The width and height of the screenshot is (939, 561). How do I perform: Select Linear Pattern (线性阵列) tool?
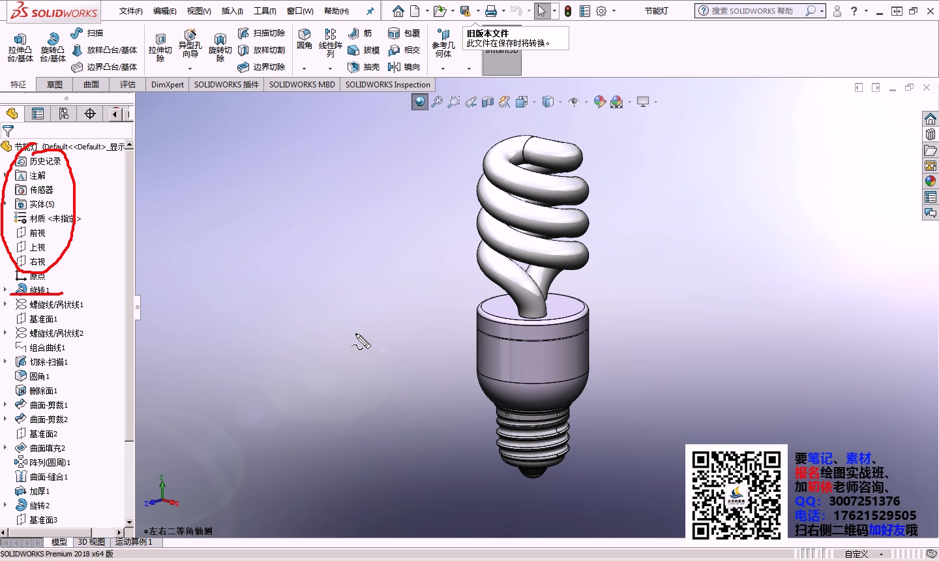click(331, 43)
